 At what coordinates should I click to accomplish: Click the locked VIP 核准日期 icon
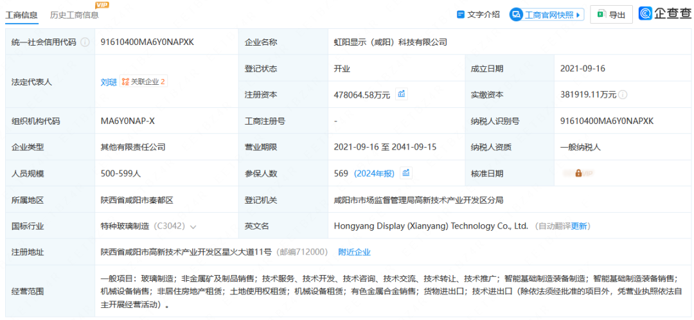(578, 173)
